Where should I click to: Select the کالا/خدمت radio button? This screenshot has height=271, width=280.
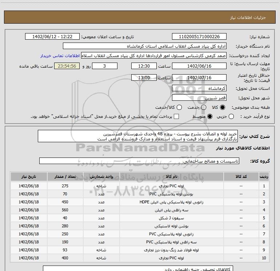[179, 107]
